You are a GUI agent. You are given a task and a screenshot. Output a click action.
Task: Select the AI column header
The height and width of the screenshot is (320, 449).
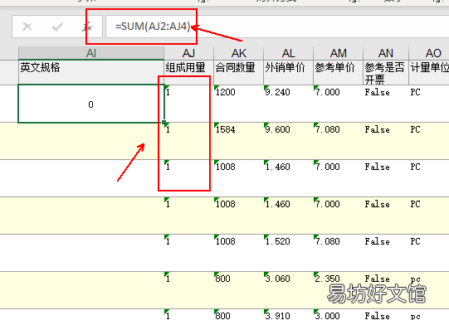91,53
